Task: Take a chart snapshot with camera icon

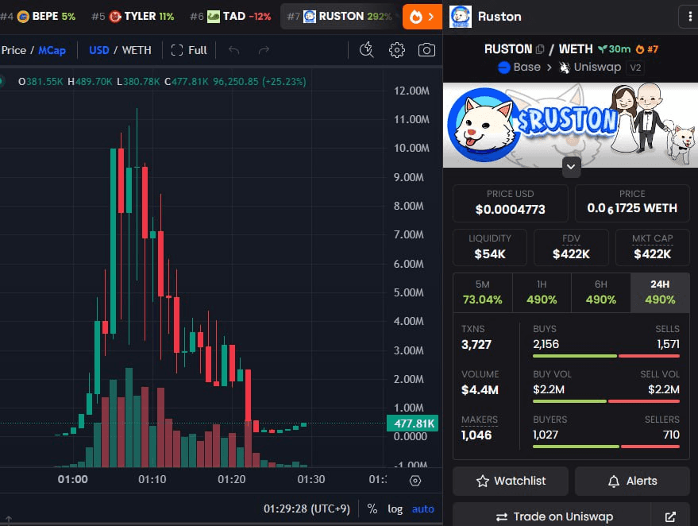Action: coord(426,50)
